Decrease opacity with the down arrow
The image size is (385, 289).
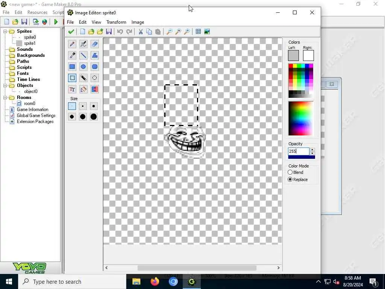coord(312,153)
